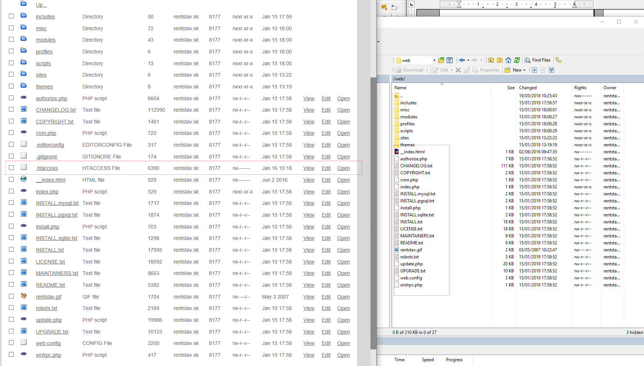The height and width of the screenshot is (366, 644).
Task: Open the web directory dropdown
Action: pos(434,60)
